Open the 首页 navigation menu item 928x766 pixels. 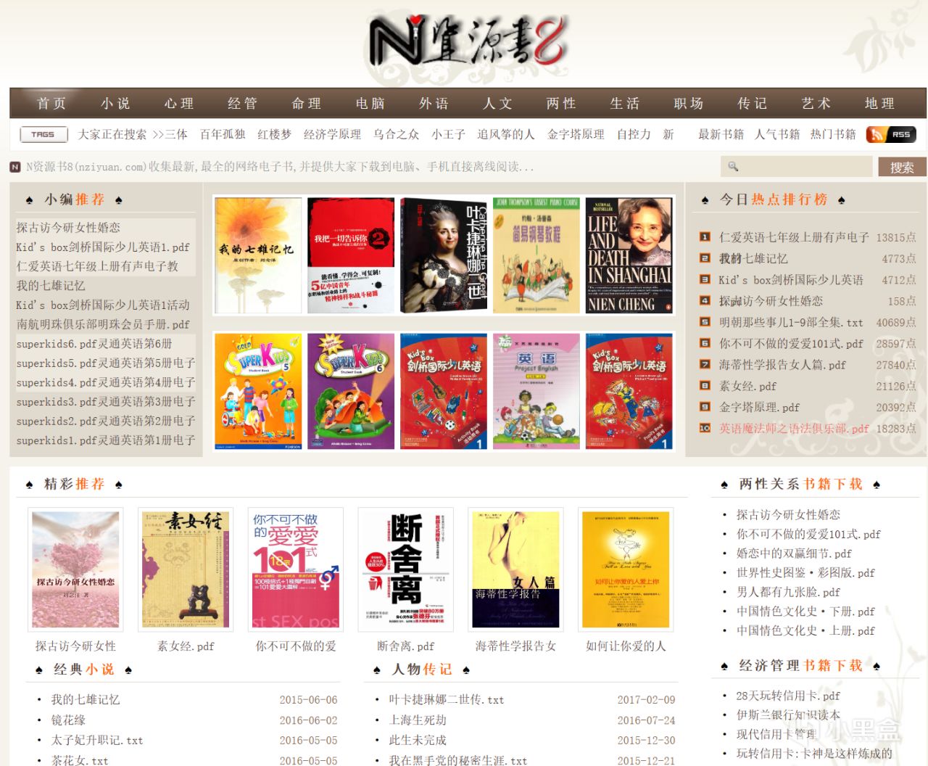(x=51, y=104)
